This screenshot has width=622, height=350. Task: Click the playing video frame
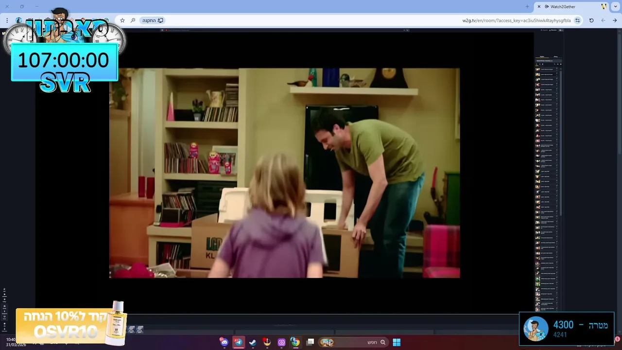point(284,173)
